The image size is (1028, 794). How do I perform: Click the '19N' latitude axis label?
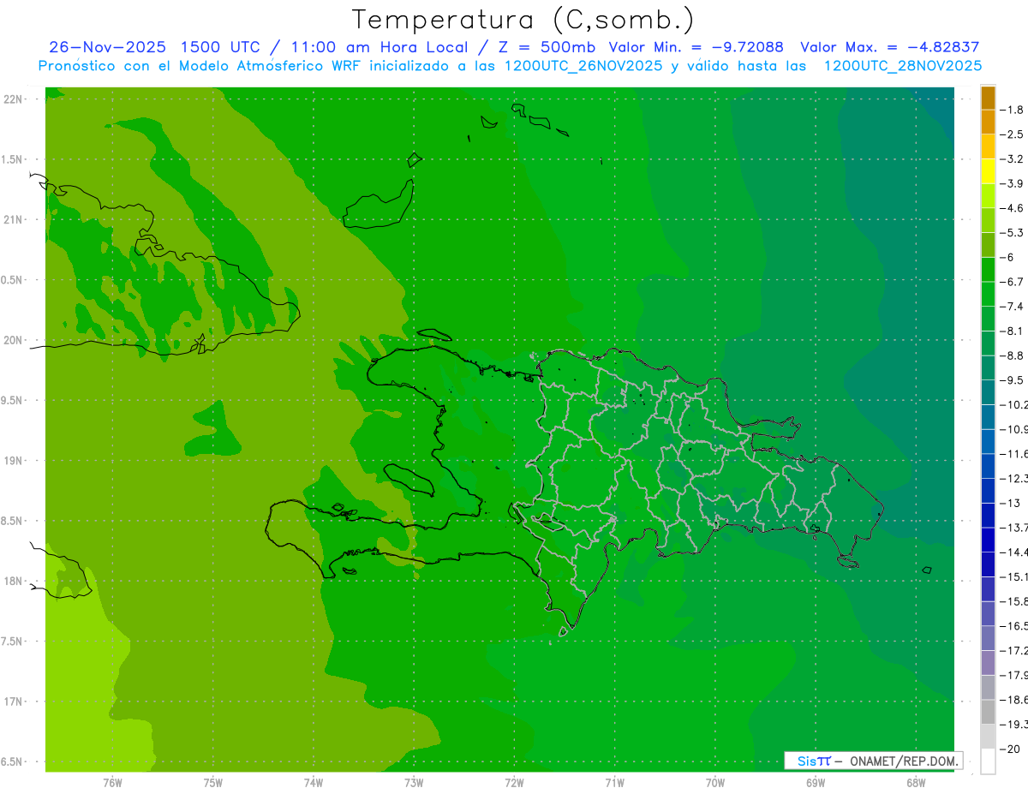12,461
